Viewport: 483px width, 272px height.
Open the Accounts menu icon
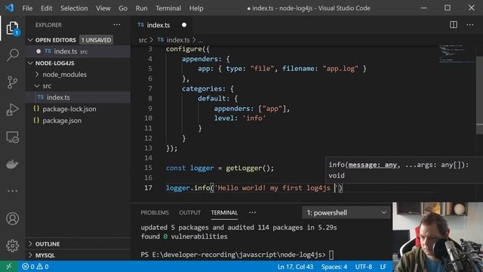pyautogui.click(x=12, y=218)
